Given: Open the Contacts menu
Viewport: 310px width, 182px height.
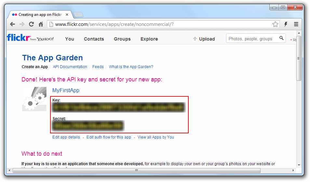Looking at the screenshot, I should click(94, 39).
